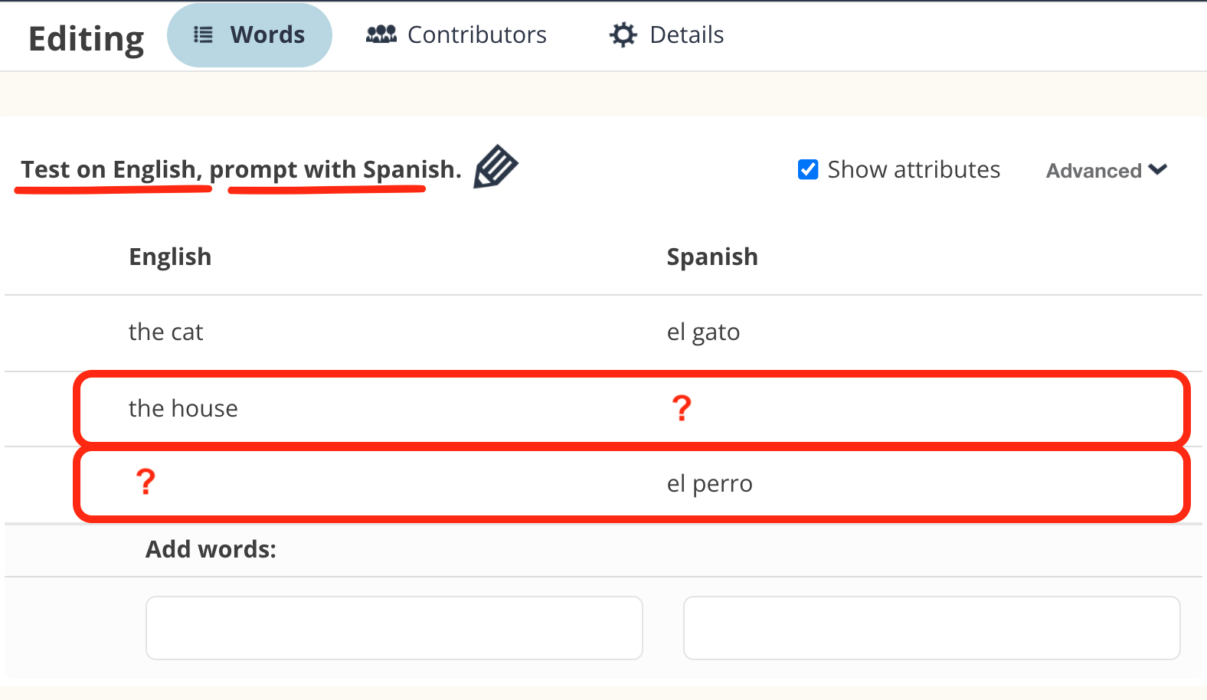This screenshot has height=700, width=1207.
Task: Expand the Advanced dropdown
Action: (1106, 170)
